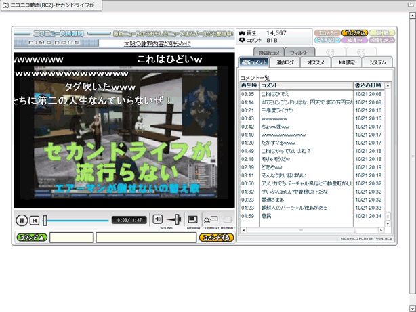This screenshot has height=312, width=416.
Task: Open the コマンド command palette
Action: (x=32, y=238)
